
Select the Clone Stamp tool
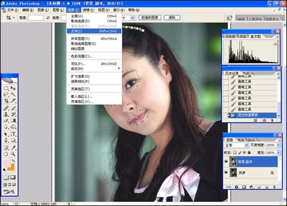pyautogui.click(x=6, y=114)
